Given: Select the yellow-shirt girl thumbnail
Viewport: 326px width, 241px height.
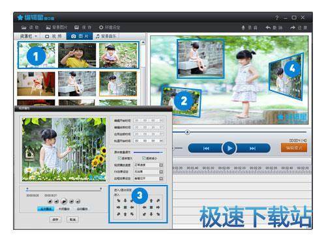Looking at the screenshot, I should click(x=77, y=55).
